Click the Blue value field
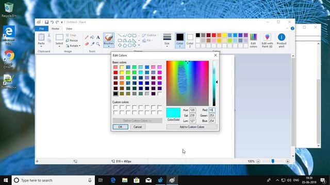330x185 pixels. [212, 121]
